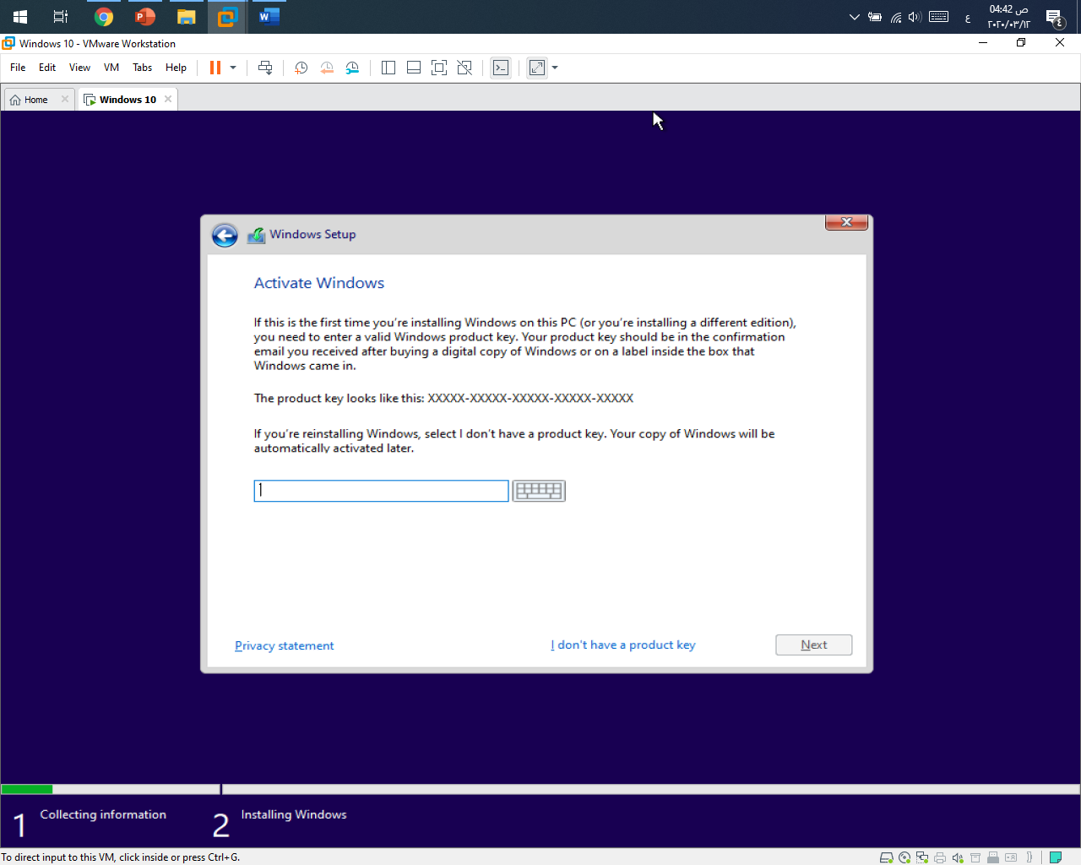
Task: Open the Privacy statement link
Action: pos(285,645)
